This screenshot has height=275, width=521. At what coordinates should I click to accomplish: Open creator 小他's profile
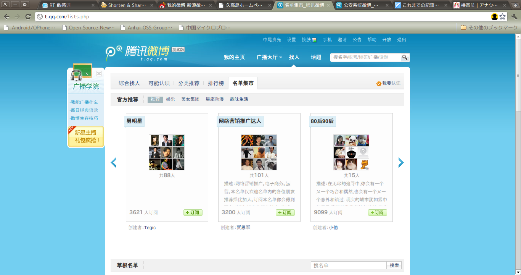point(333,228)
